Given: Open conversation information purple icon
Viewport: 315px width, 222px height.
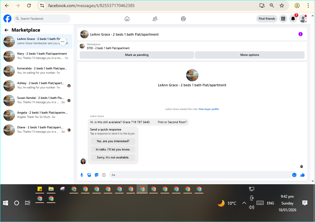Looking at the screenshot, I should (x=300, y=34).
